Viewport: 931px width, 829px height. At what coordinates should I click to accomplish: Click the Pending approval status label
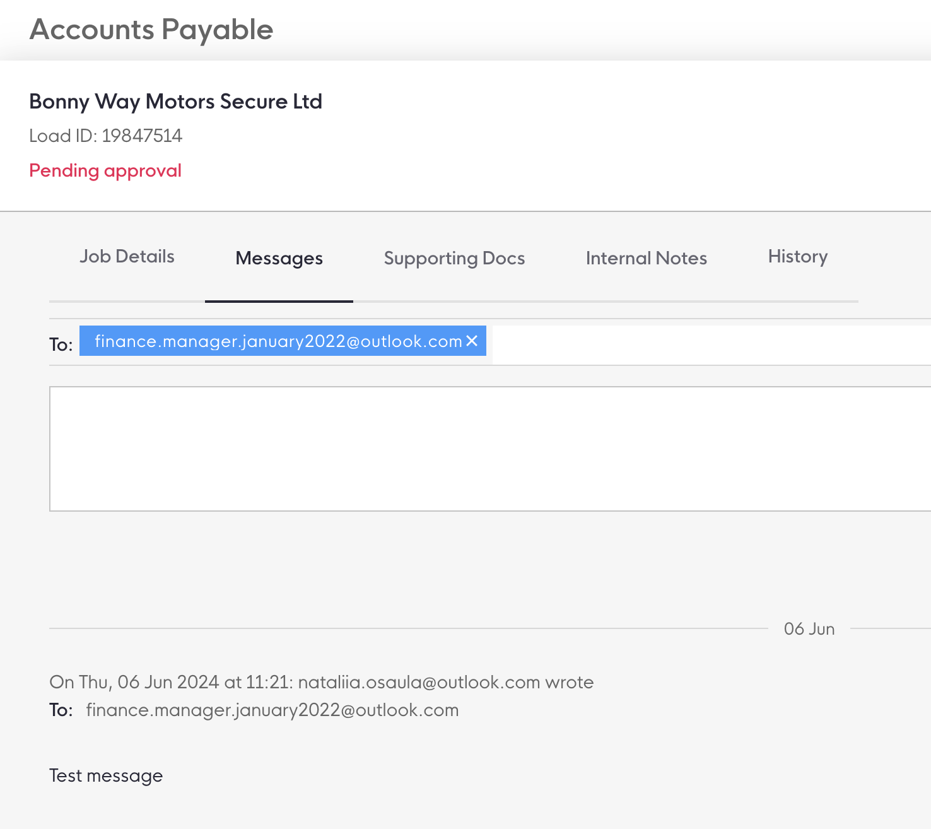pyautogui.click(x=105, y=170)
